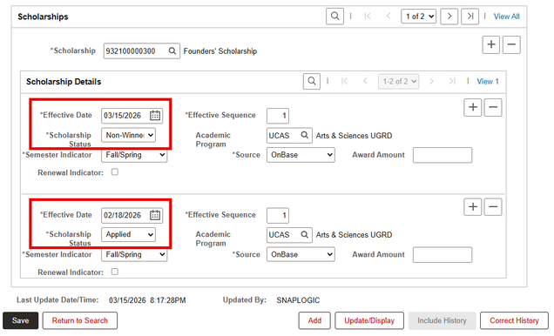The height and width of the screenshot is (336, 554).
Task: Switch to Correct History mode
Action: coord(514,320)
